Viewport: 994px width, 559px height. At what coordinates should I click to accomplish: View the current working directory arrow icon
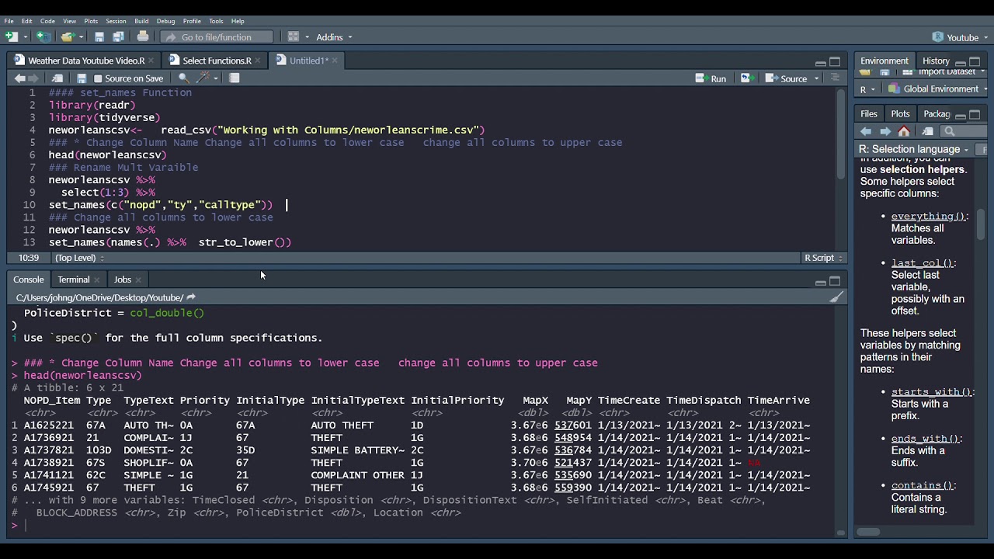pyautogui.click(x=191, y=297)
